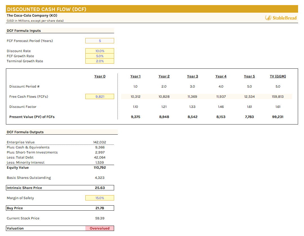This screenshot has width=304, height=236.
Task: Select the Plus: Cash & Equivalents row
Action: click(28, 147)
